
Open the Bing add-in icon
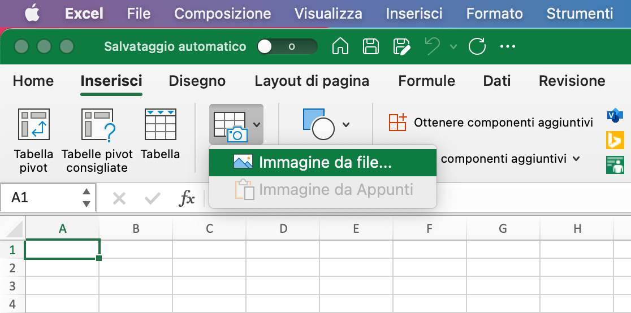point(615,140)
